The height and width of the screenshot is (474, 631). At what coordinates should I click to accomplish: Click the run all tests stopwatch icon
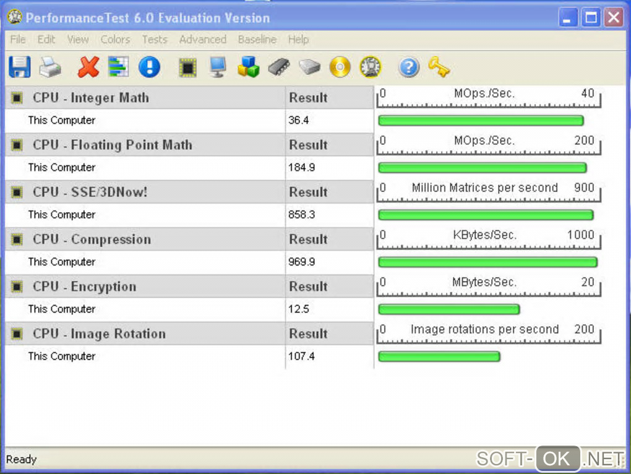[x=371, y=67]
